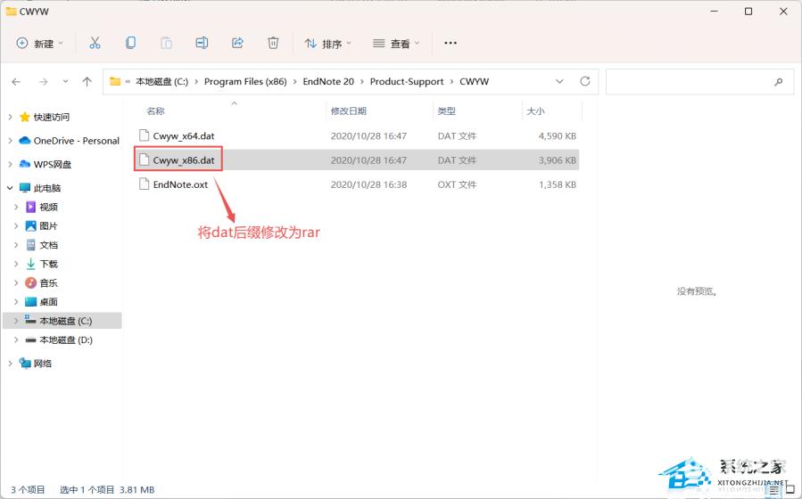Open 文档 folder in sidebar
Screen dimensions: 802x499
pos(48,245)
